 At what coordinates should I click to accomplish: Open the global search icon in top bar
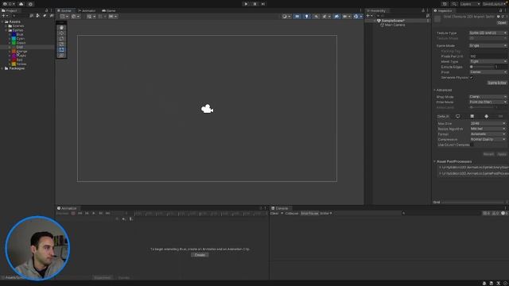pyautogui.click(x=454, y=4)
